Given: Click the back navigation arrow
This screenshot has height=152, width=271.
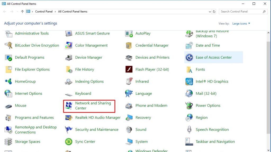Looking at the screenshot, I should coord(4,11).
